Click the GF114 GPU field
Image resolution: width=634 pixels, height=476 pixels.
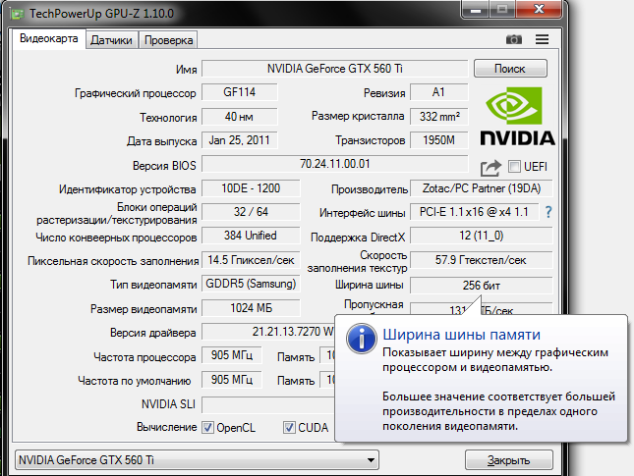pyautogui.click(x=240, y=92)
